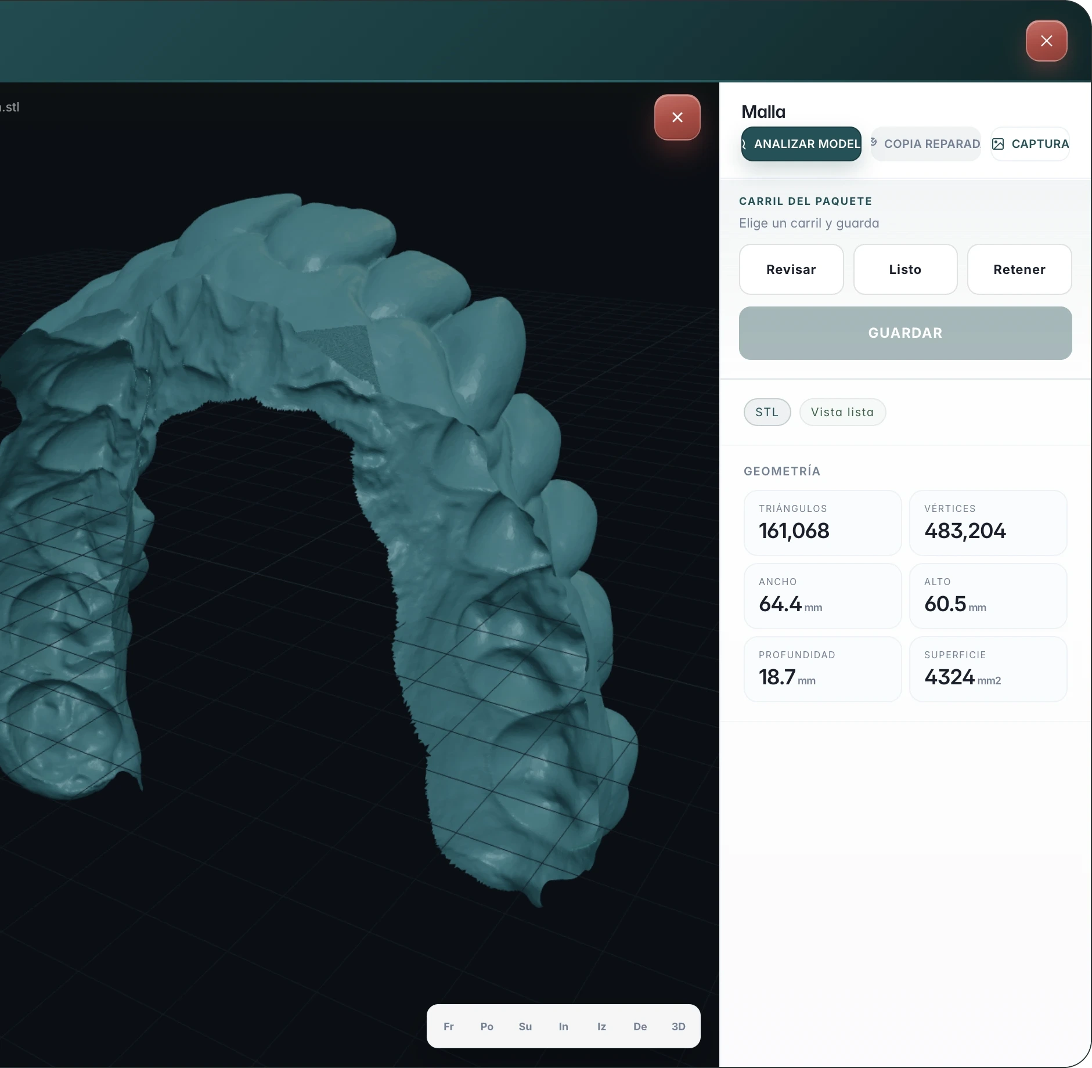Screen dimensions: 1092x1068
Task: Click the Triángulos value 161,068
Action: pyautogui.click(x=794, y=531)
